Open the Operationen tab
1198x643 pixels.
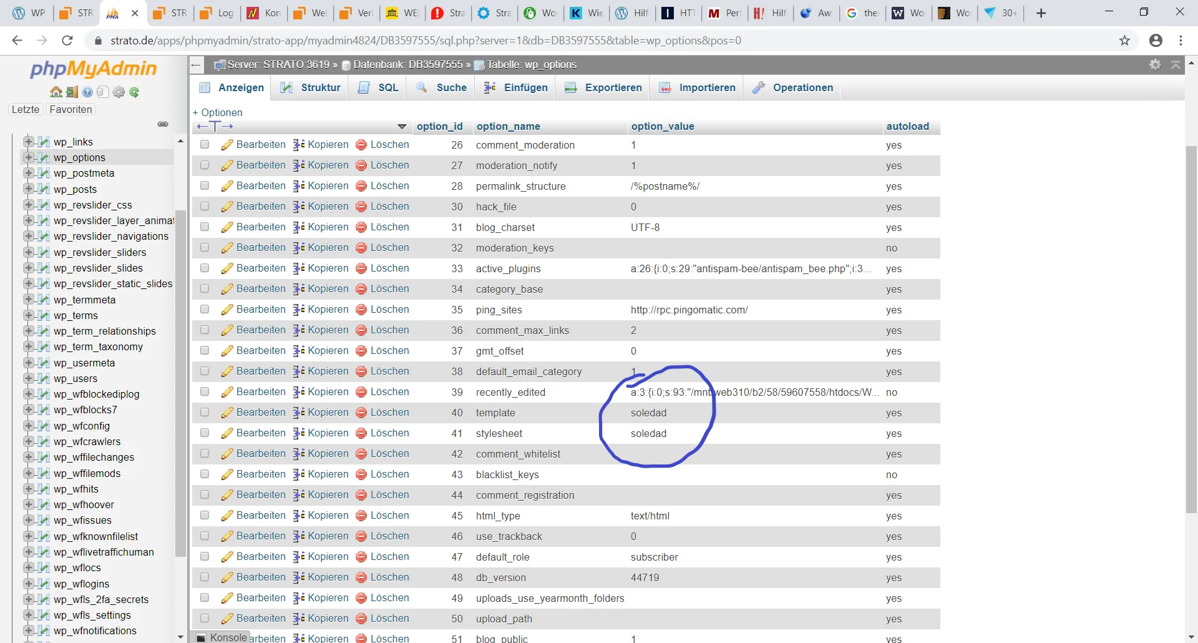click(x=793, y=87)
